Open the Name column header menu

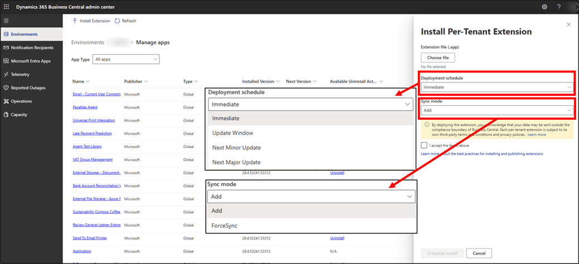click(81, 81)
